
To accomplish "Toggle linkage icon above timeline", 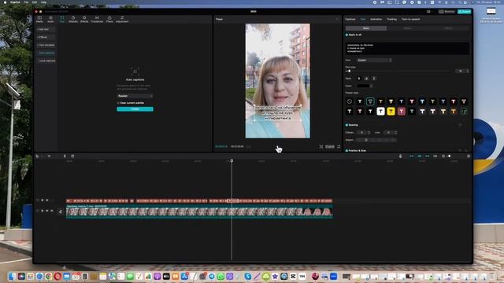I will [x=427, y=156].
